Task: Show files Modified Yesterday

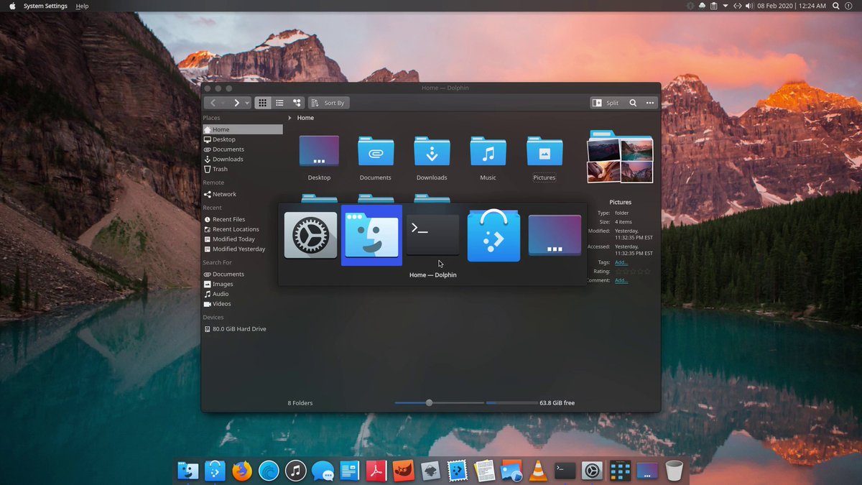Action: [242, 249]
